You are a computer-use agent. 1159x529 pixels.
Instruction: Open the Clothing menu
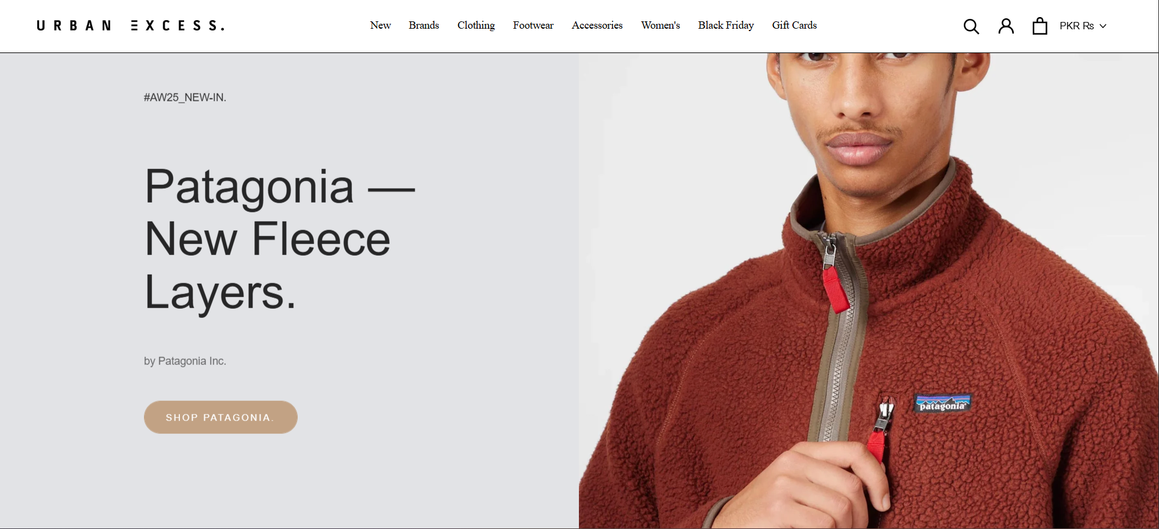coord(476,25)
